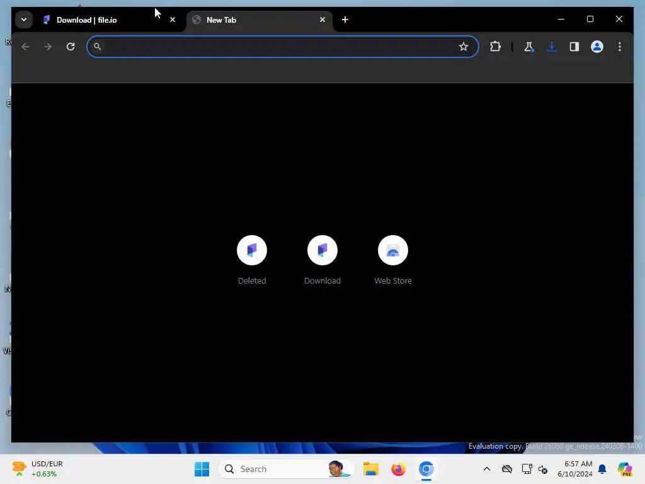This screenshot has height=484, width=645.
Task: Focus the address bar search field
Action: click(283, 47)
